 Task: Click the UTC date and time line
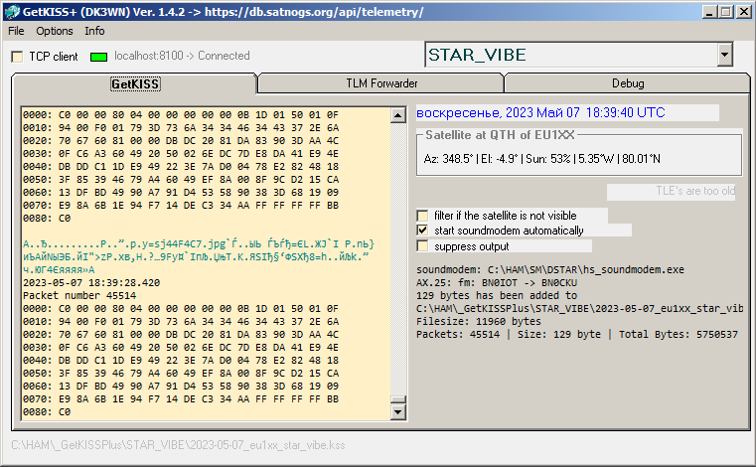tap(540, 113)
